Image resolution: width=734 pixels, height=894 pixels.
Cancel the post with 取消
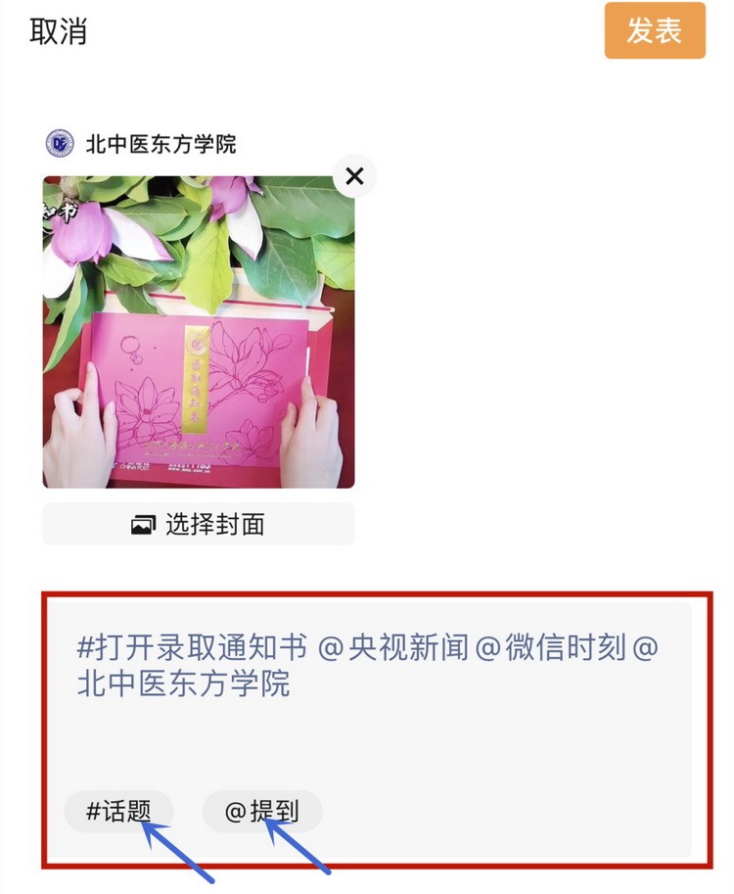(x=58, y=31)
